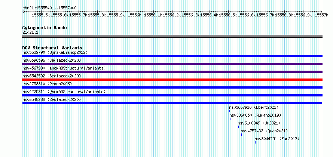Click the Cytogenetic Bands track title

pyautogui.click(x=45, y=28)
